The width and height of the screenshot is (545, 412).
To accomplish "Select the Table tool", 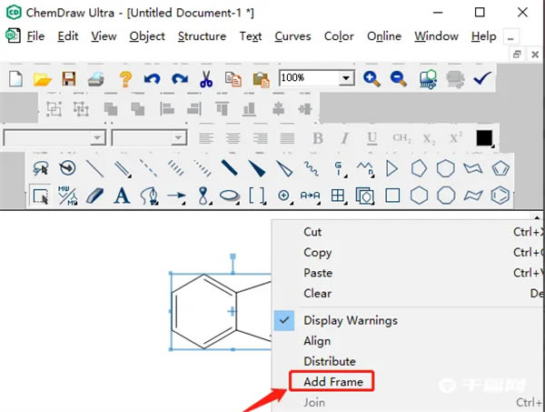I will 338,196.
